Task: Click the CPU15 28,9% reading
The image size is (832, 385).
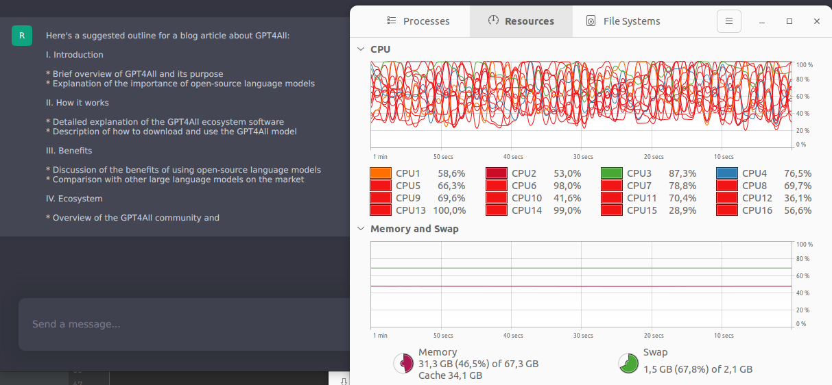Action: (x=682, y=210)
